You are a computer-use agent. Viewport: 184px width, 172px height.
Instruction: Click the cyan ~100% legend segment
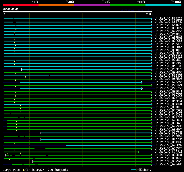click(x=163, y=5)
